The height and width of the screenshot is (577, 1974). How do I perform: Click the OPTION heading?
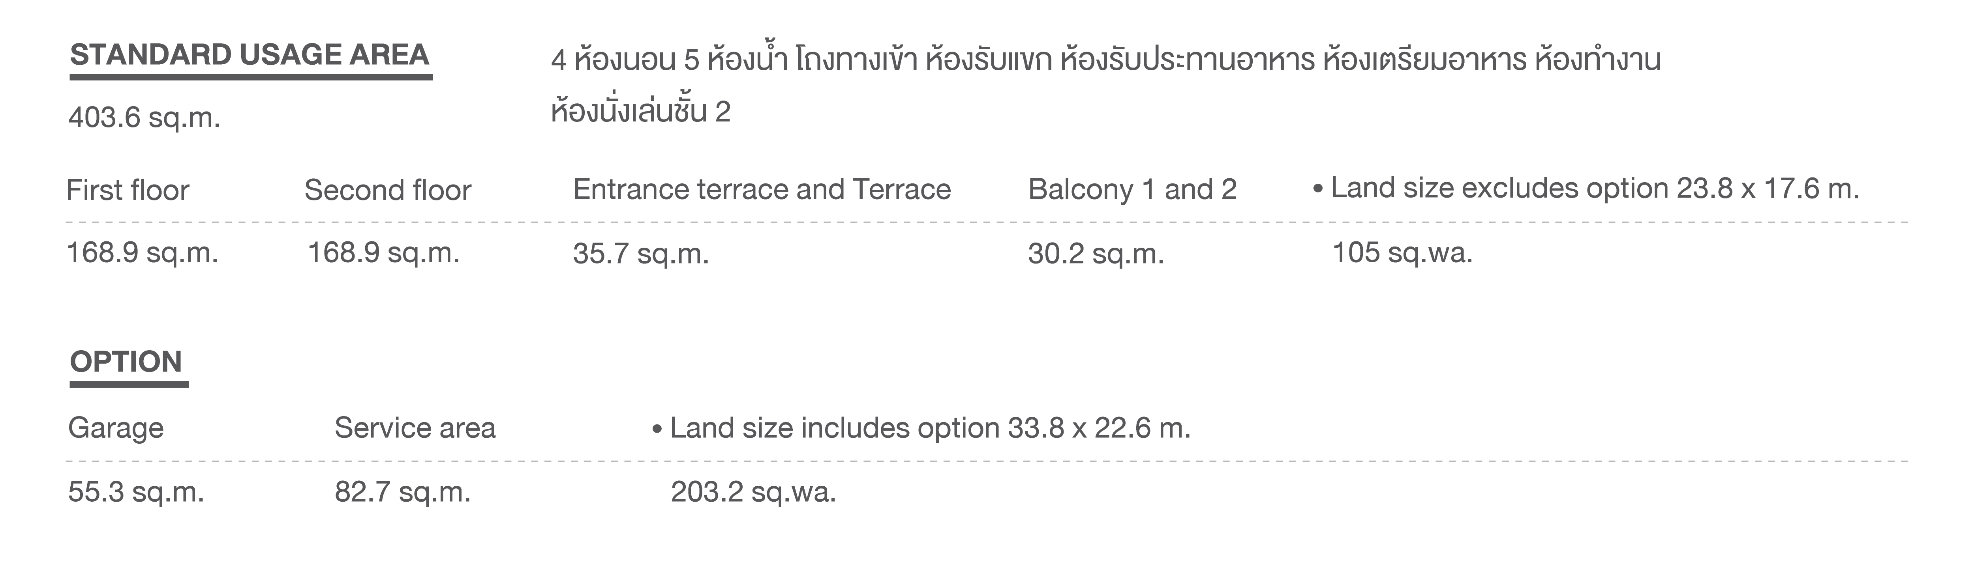[x=126, y=362]
